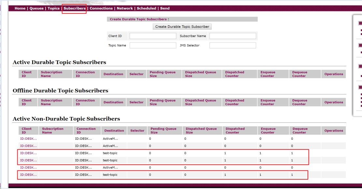Open Client ID link in last test-topic row

[x=28, y=175]
